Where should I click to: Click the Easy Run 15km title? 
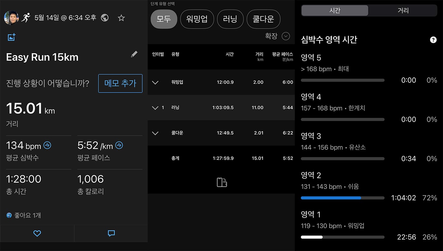click(42, 57)
